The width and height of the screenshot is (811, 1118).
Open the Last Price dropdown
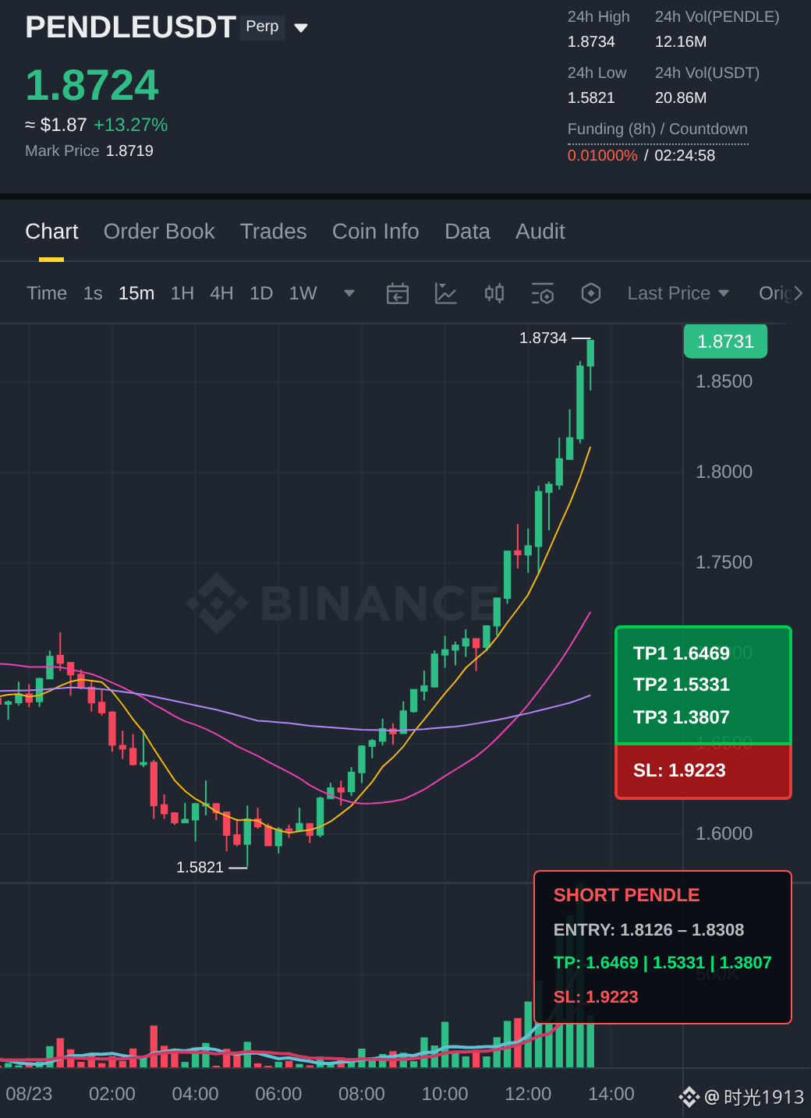pyautogui.click(x=678, y=293)
